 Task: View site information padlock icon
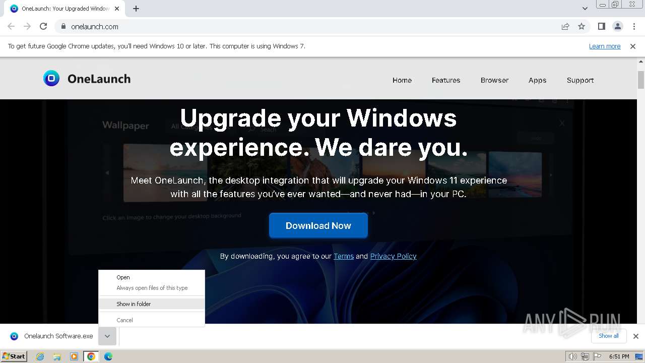[63, 26]
